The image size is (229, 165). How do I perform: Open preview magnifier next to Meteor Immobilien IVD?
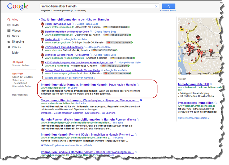(73, 24)
